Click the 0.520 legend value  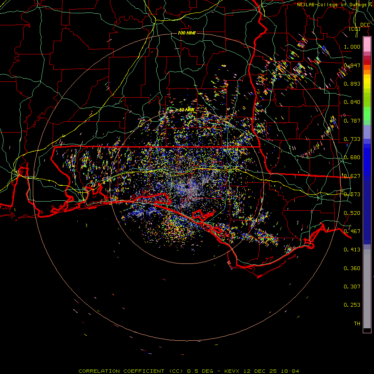[x=352, y=213]
